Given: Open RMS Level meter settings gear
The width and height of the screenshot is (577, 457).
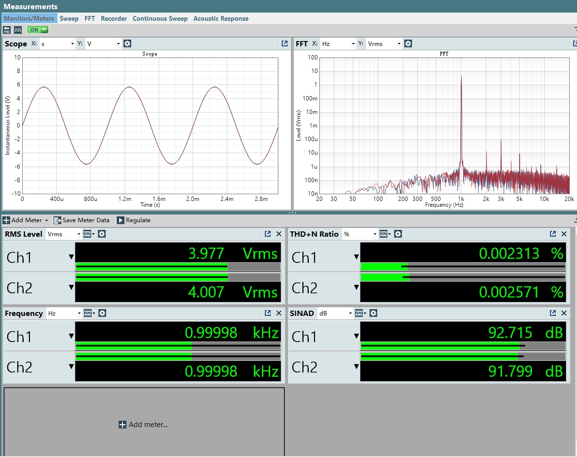Looking at the screenshot, I should [102, 234].
